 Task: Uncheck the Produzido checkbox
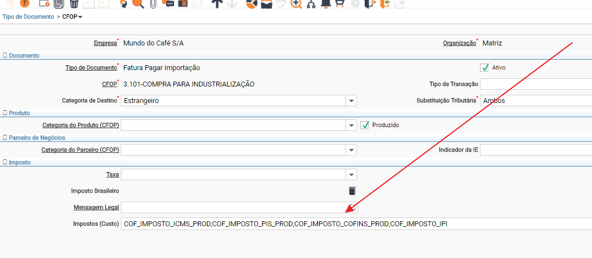[x=364, y=125]
